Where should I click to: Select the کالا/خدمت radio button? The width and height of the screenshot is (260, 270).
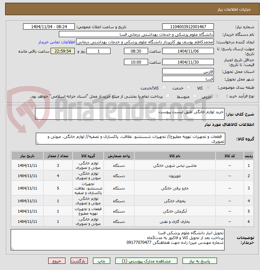tap(164, 87)
